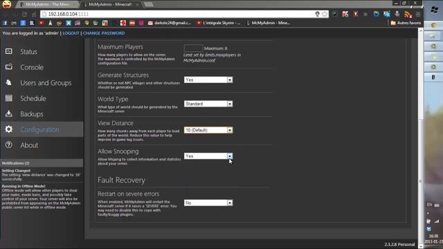Reload the page with refresh button
The height and width of the screenshot is (249, 443).
[x=25, y=14]
